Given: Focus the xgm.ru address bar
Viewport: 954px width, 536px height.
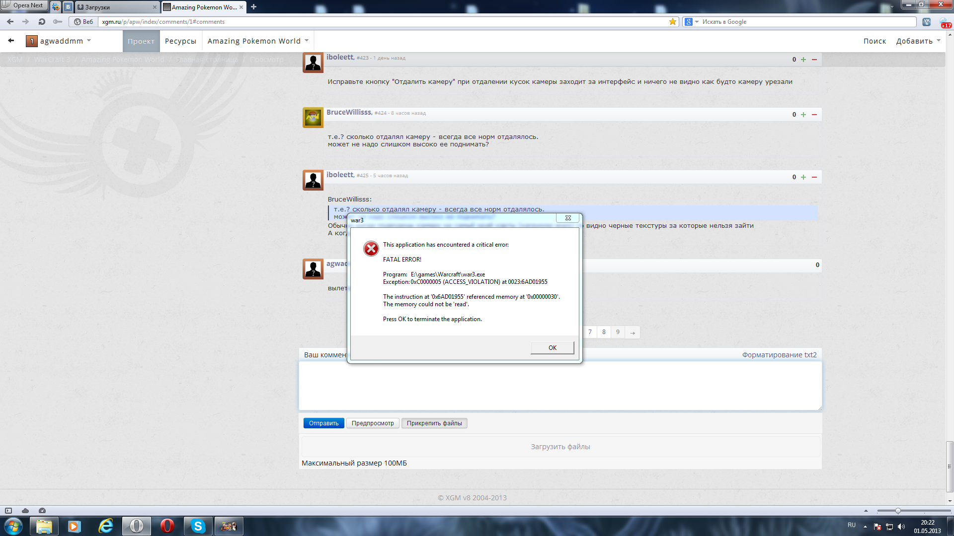Looking at the screenshot, I should tap(383, 21).
